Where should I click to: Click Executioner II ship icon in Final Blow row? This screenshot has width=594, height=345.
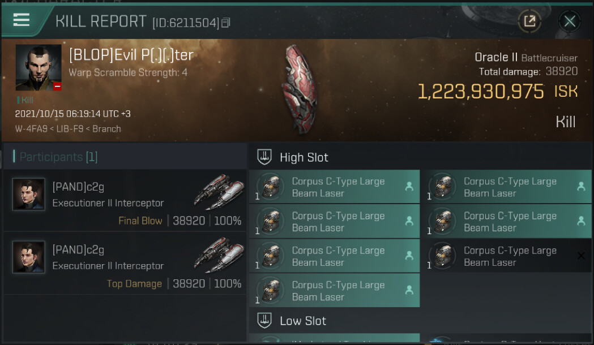(x=218, y=192)
